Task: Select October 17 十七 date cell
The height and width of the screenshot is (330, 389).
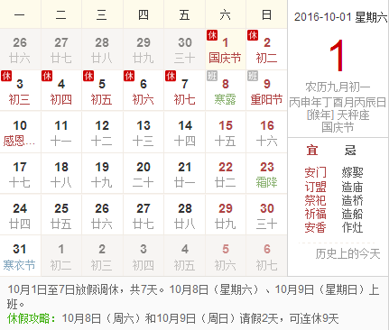Action: point(20,174)
